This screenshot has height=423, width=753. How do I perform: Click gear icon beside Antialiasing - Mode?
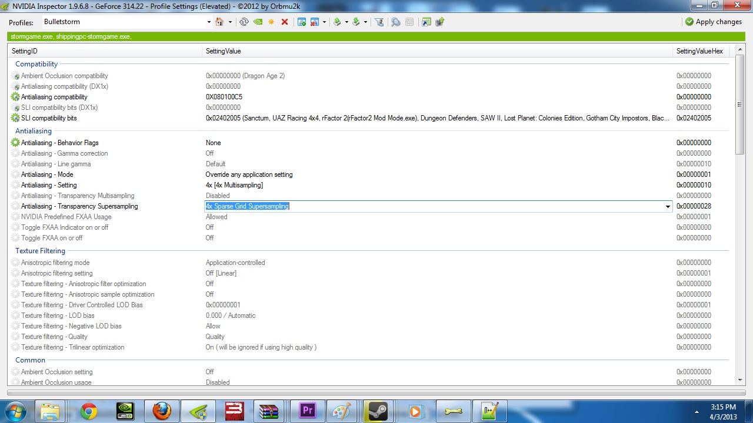(x=15, y=174)
